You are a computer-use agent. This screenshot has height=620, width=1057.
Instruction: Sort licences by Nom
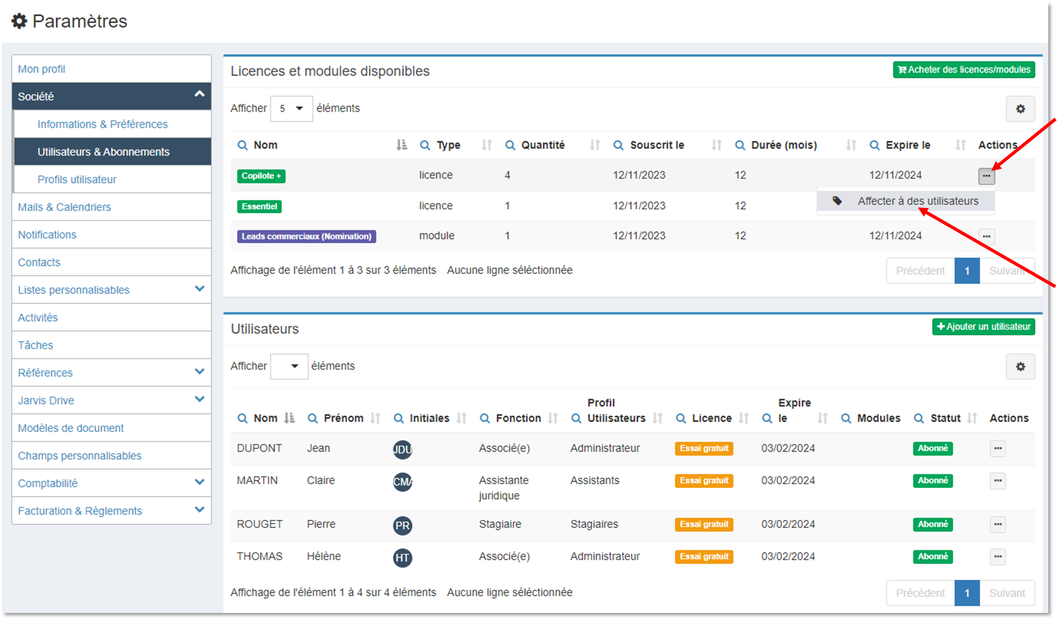pyautogui.click(x=401, y=145)
